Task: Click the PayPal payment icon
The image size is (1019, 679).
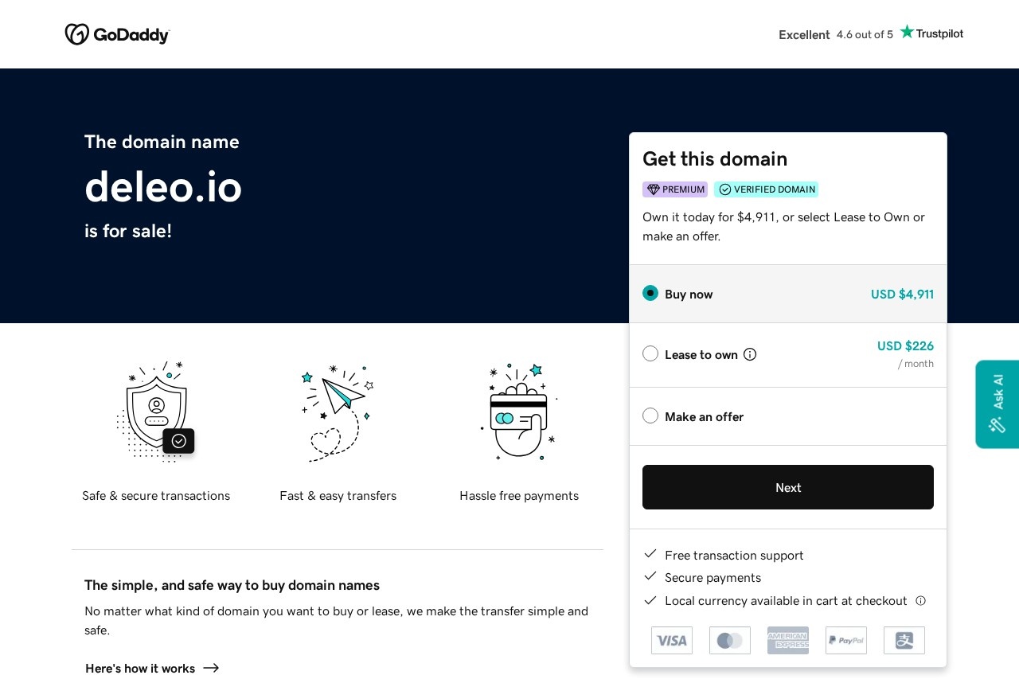Action: (x=846, y=640)
